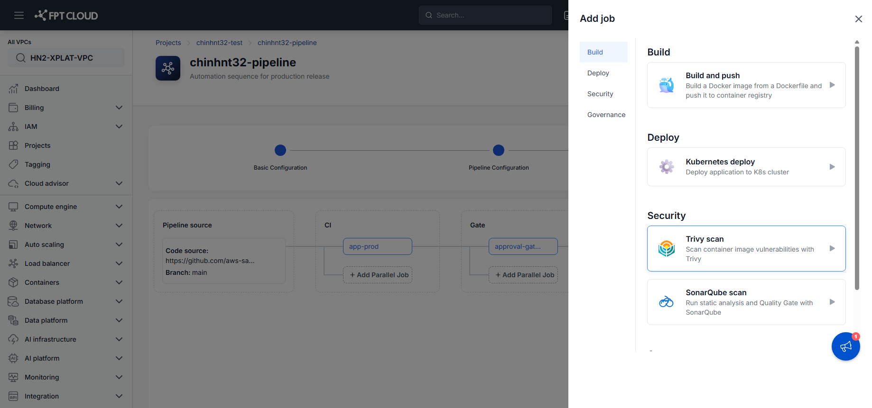Click the Database platform icon
This screenshot has width=872, height=408.
(x=13, y=301)
